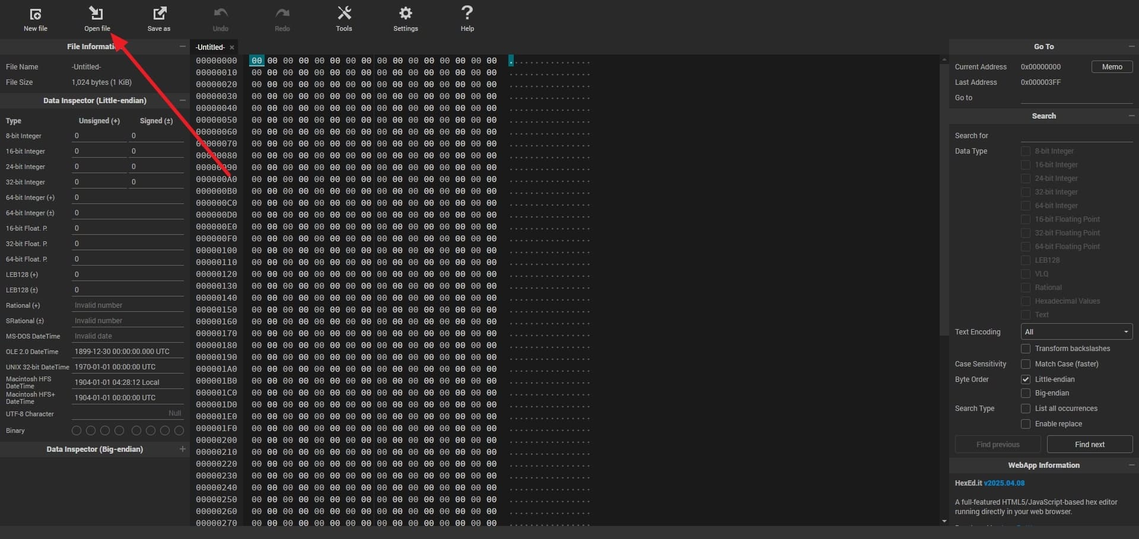
Task: Enable the Big-endian byte order checkbox
Action: (1025, 393)
